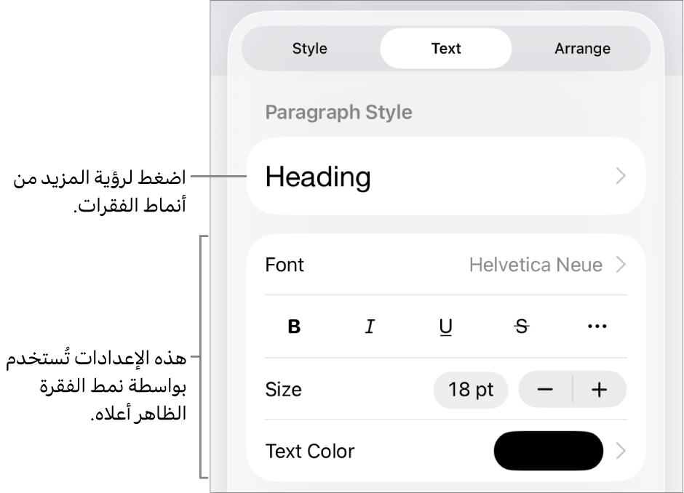Click the Paragraph Style section heading
Viewport: 684px width, 493px height.
338,112
